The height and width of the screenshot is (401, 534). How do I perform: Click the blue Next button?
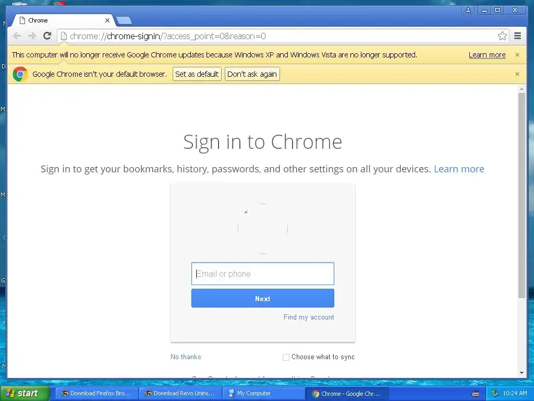click(x=263, y=298)
